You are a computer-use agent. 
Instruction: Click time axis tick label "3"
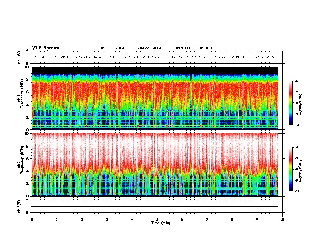click(107, 219)
